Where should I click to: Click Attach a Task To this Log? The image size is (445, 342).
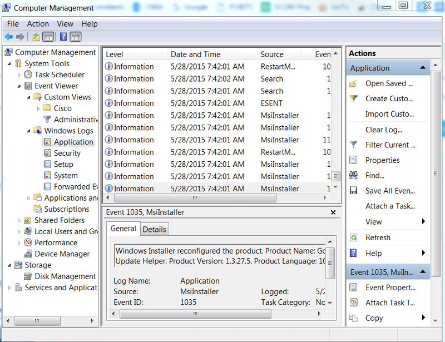pos(390,206)
